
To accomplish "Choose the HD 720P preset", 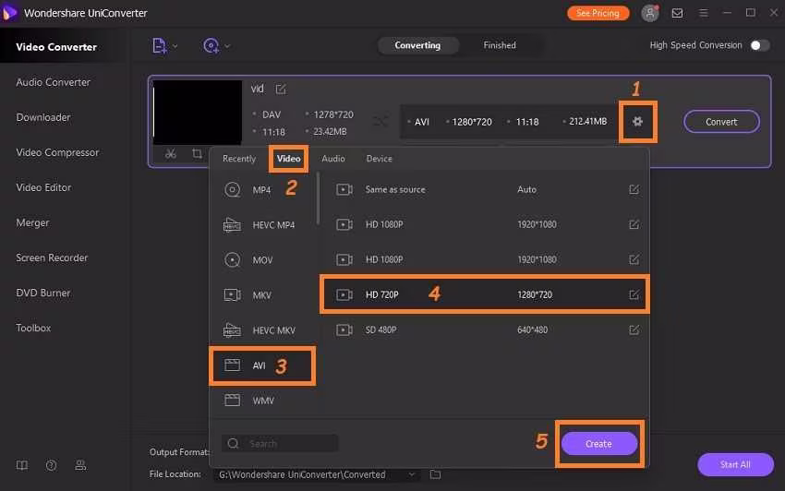I will (x=485, y=294).
